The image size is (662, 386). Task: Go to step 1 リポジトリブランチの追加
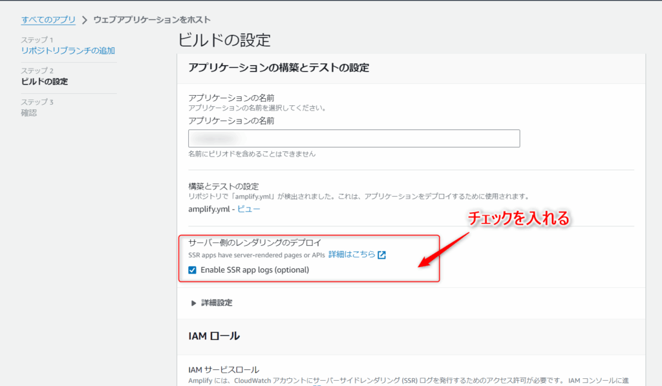68,50
